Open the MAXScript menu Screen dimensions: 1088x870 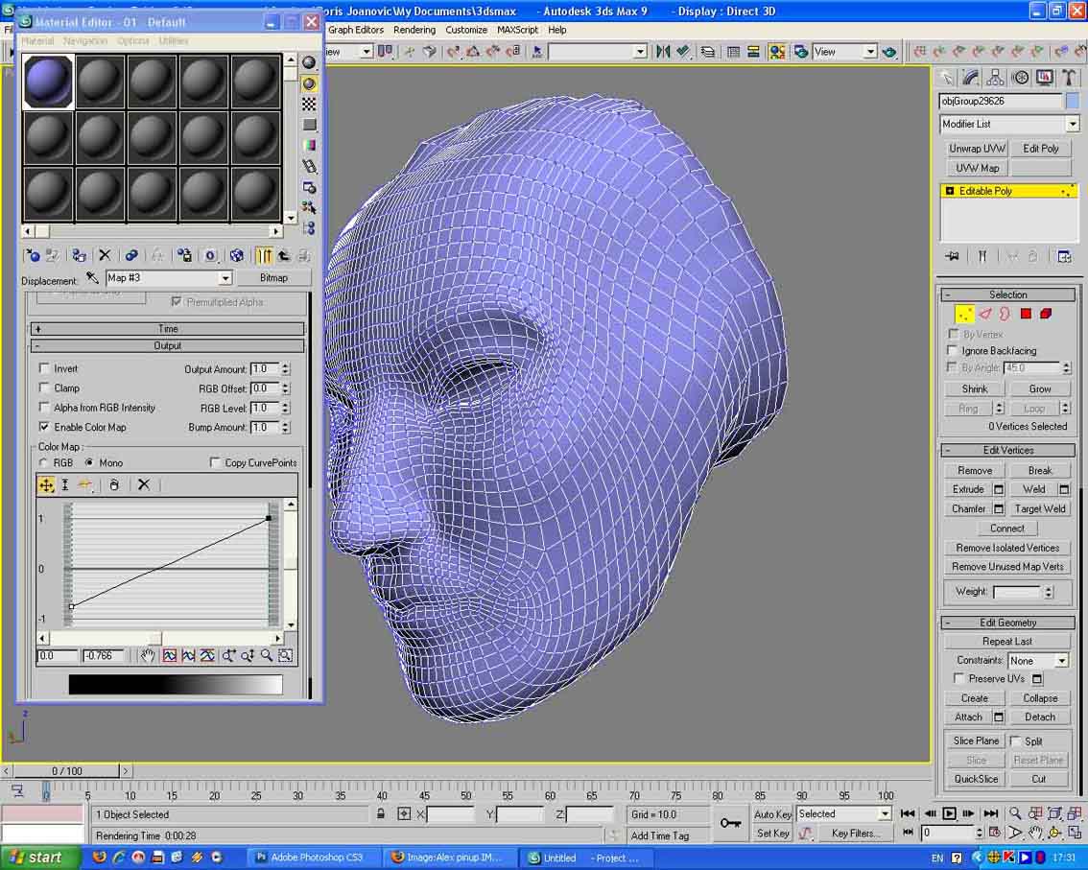517,30
